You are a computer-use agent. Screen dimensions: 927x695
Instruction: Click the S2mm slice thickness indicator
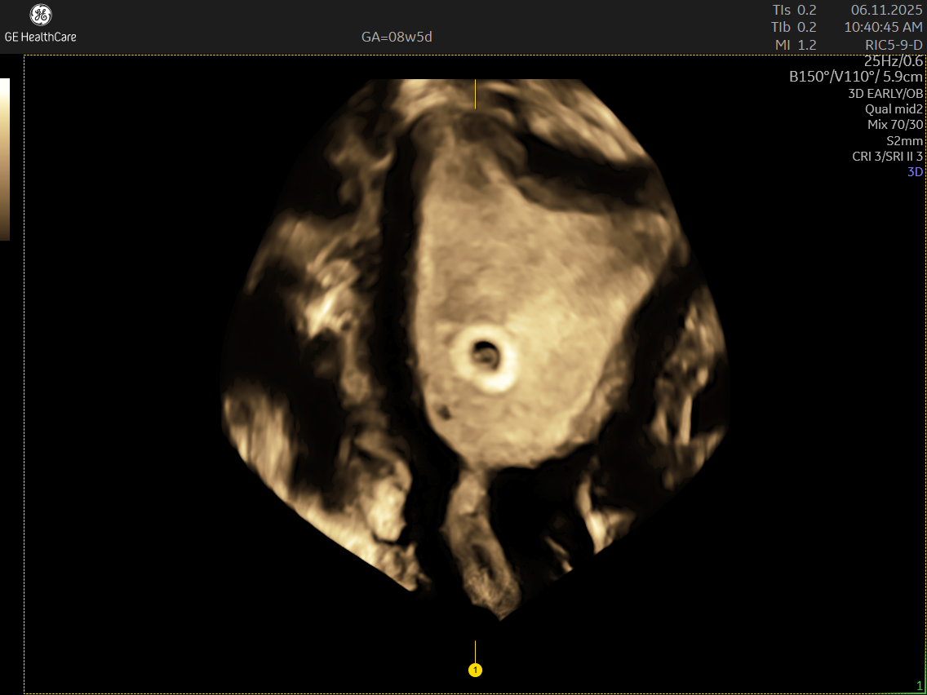[x=904, y=140]
